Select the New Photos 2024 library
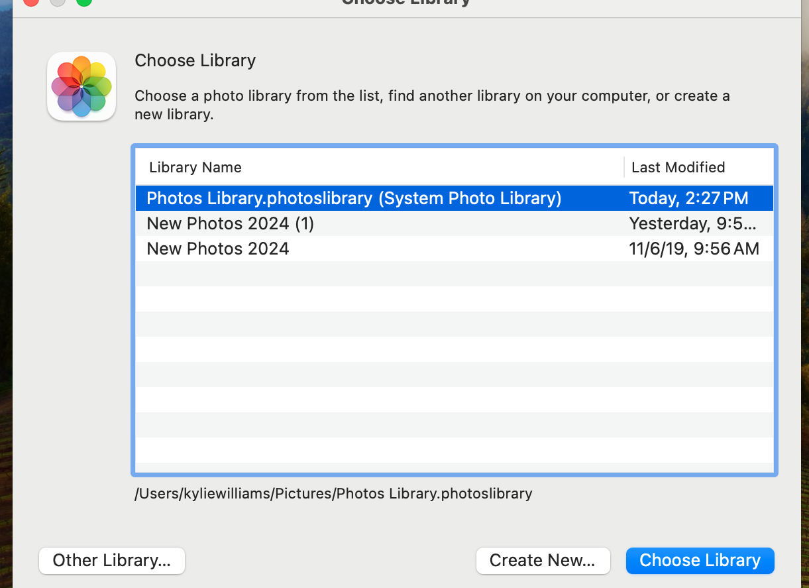 (x=218, y=249)
